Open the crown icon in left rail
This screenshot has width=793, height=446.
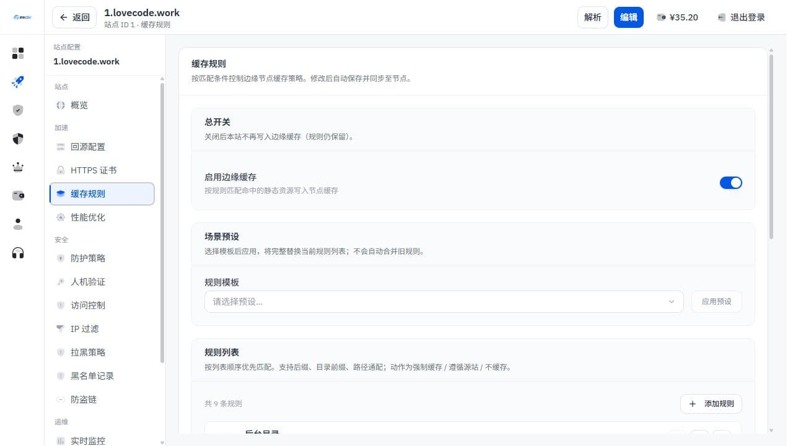pos(18,167)
